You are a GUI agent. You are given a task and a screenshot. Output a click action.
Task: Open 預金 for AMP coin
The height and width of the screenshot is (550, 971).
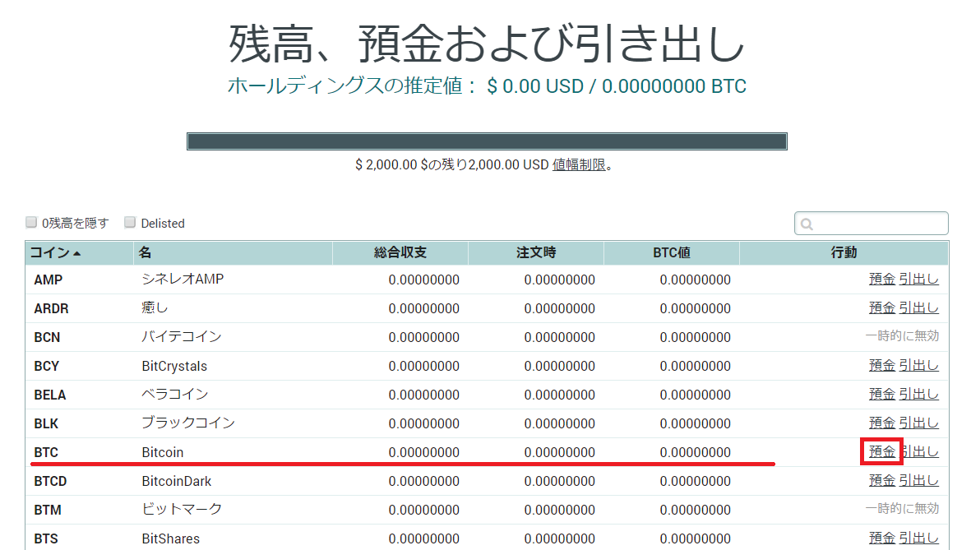click(881, 279)
